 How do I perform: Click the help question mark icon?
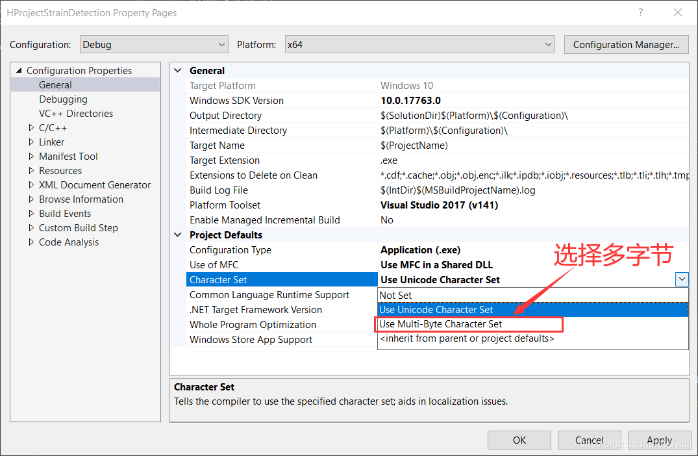click(641, 12)
